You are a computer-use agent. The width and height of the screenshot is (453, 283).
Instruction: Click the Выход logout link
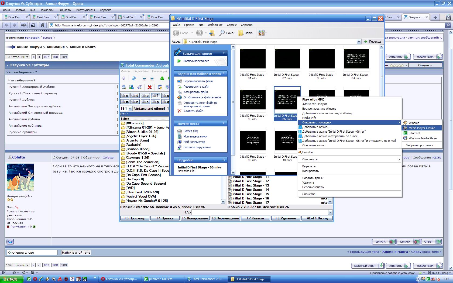47,38
